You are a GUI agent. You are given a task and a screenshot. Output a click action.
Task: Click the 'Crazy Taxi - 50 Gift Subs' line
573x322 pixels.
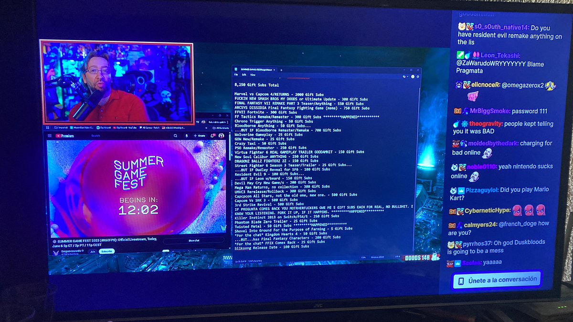pos(260,144)
